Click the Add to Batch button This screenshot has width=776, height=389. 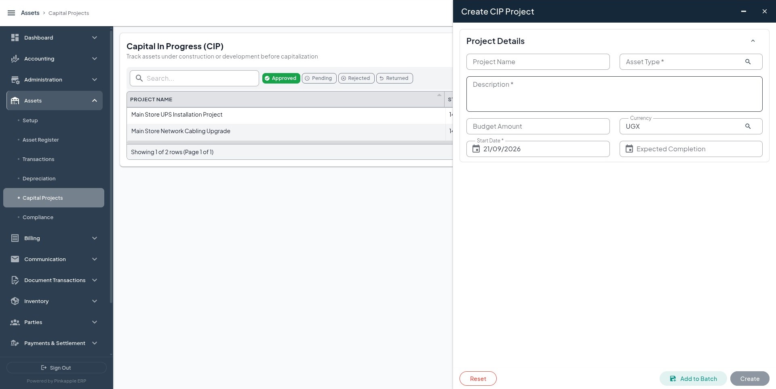coord(693,379)
